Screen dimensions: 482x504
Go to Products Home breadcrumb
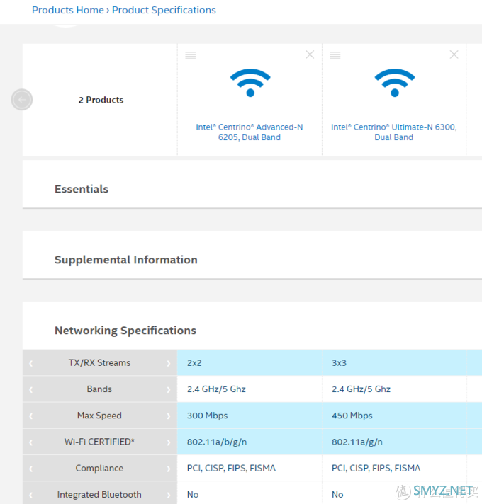(x=67, y=10)
